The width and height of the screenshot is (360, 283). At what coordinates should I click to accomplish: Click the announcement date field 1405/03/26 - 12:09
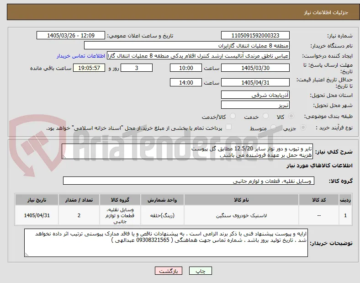point(71,35)
